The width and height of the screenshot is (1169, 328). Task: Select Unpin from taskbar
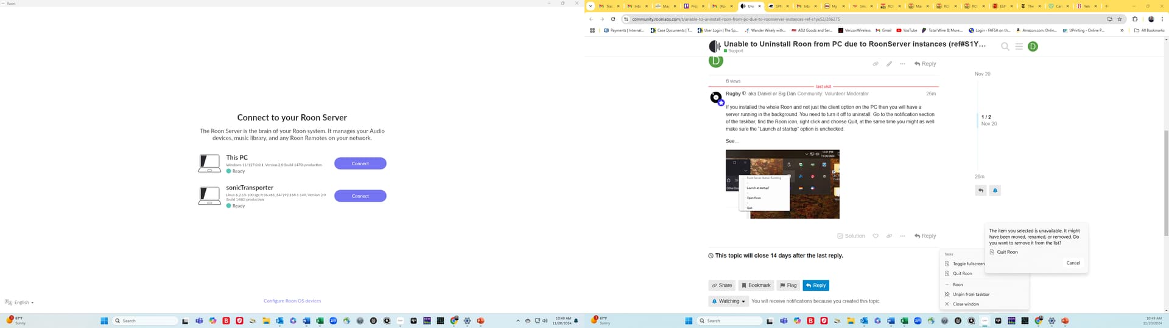pos(984,294)
